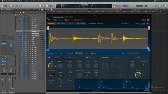Click the purple count-in 1234 button
The height and width of the screenshot is (94, 168).
pyautogui.click(x=124, y=6)
